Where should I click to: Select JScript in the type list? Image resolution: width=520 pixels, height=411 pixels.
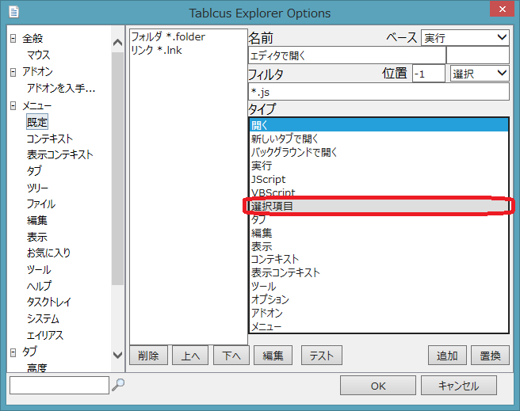click(x=269, y=180)
